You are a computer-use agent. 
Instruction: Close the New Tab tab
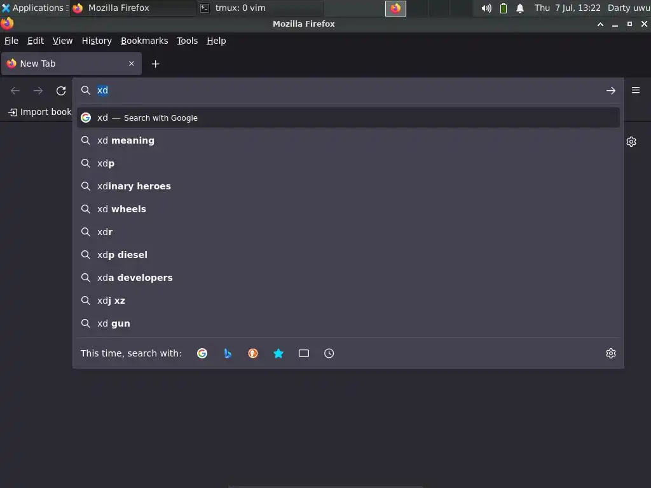point(132,64)
